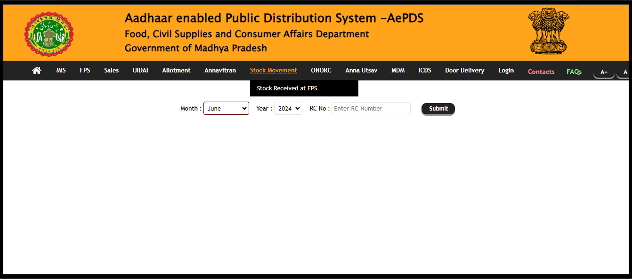632x279 pixels.
Task: Open the FAQs link
Action: point(574,72)
